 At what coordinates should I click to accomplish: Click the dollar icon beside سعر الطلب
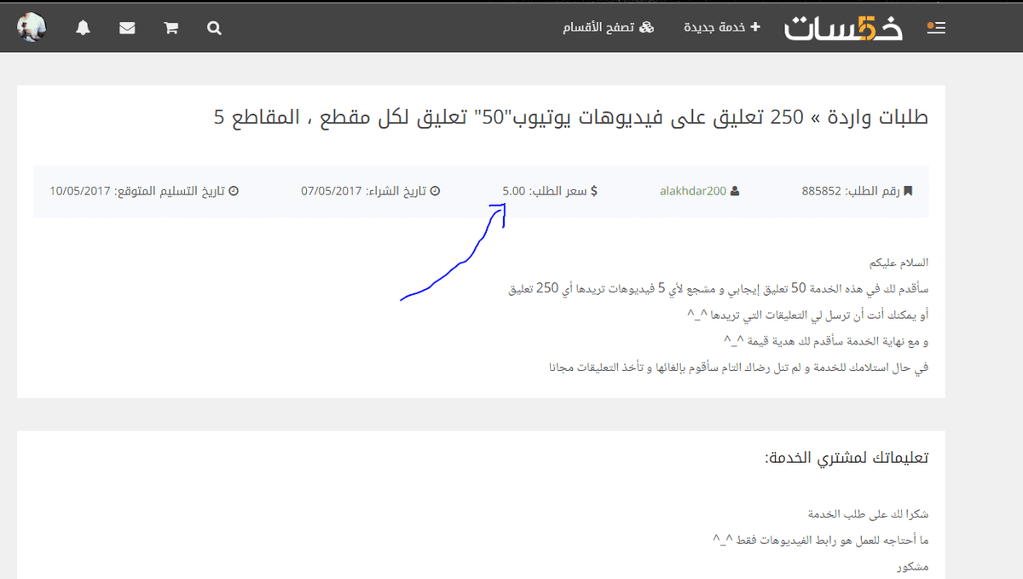[593, 191]
